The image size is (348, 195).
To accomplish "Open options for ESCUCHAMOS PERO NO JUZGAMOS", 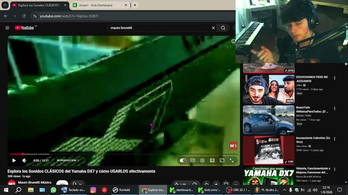I will (x=334, y=78).
